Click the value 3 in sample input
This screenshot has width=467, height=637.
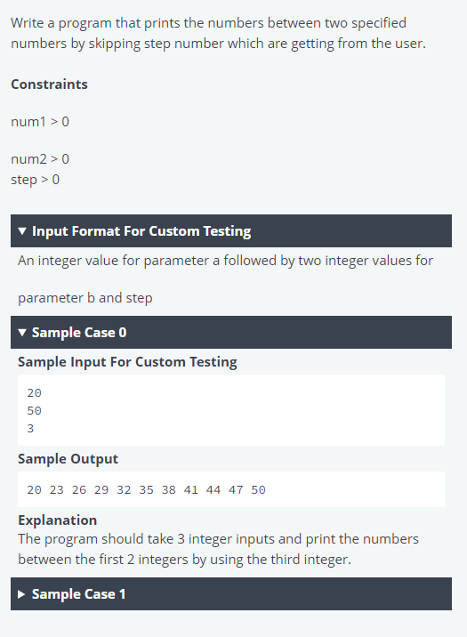pyautogui.click(x=30, y=429)
